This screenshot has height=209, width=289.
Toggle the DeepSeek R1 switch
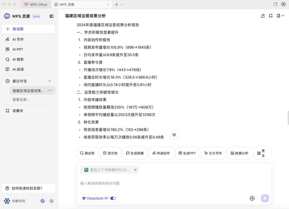pyautogui.click(x=113, y=198)
